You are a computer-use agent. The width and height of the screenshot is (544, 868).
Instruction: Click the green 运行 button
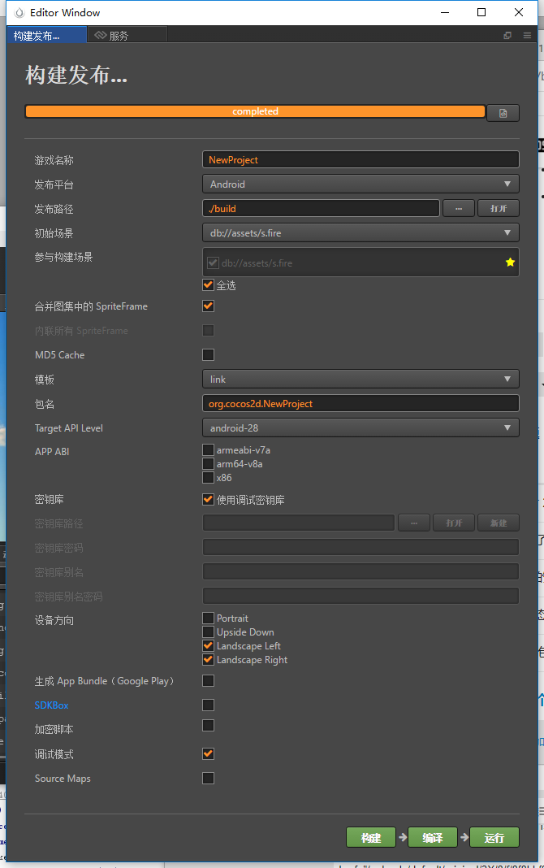pyautogui.click(x=494, y=838)
